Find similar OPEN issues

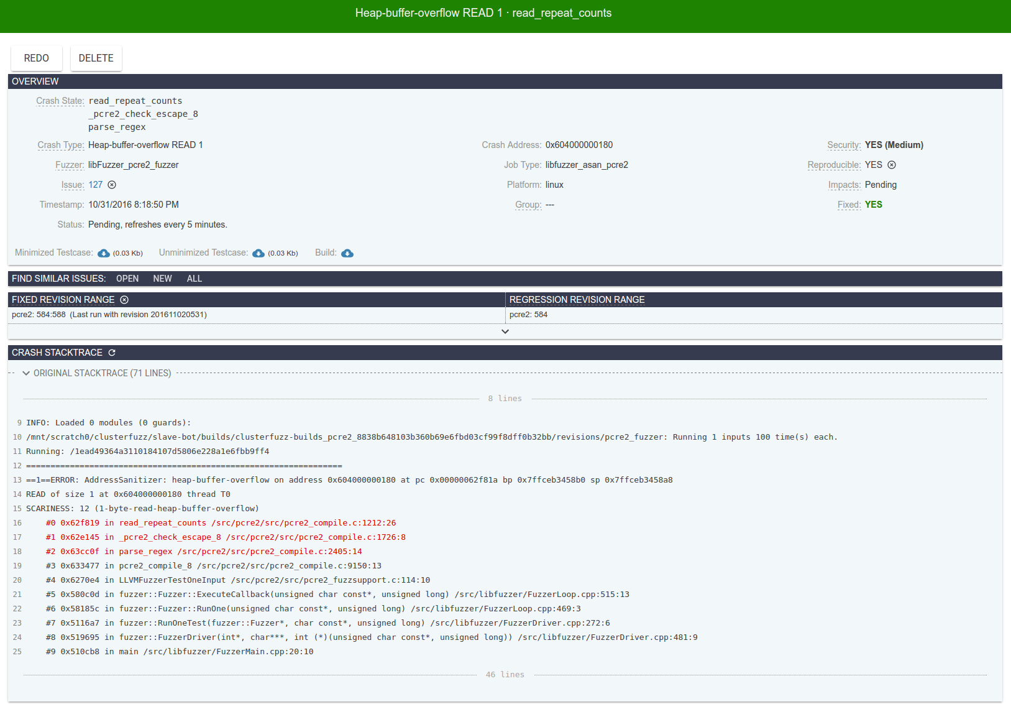point(127,279)
